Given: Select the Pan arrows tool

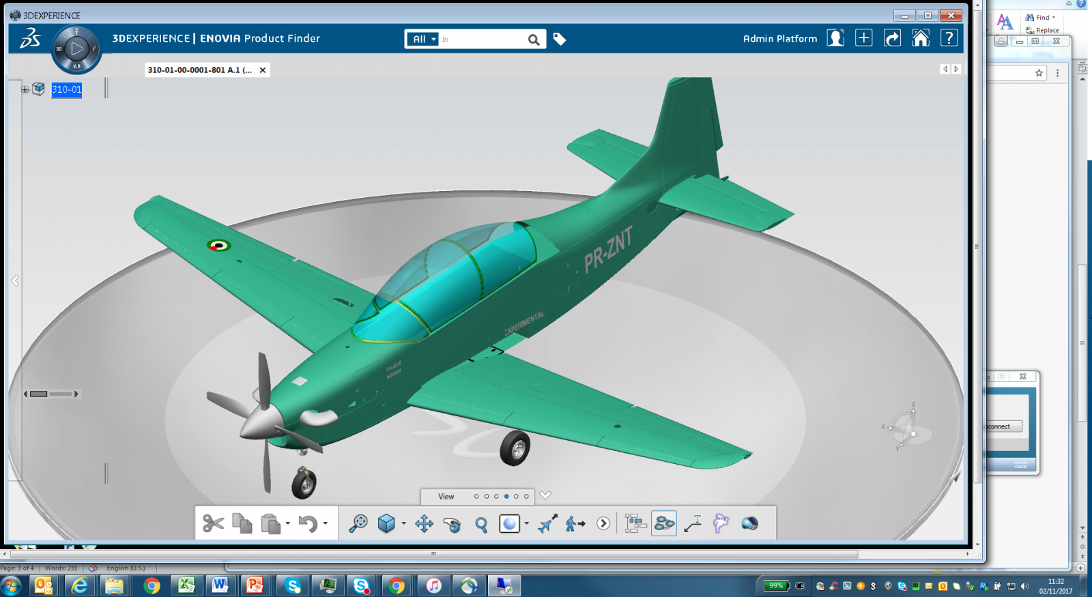Looking at the screenshot, I should (x=424, y=523).
